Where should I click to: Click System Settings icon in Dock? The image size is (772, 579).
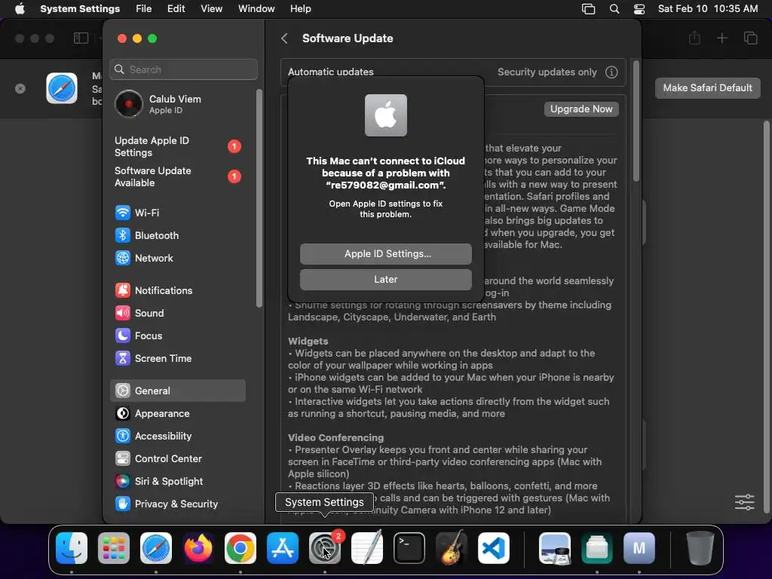click(325, 548)
